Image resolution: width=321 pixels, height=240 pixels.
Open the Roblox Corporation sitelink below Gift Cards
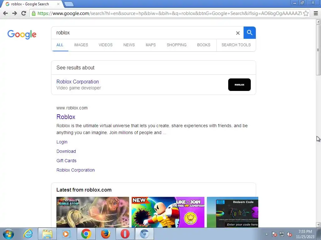pos(76,170)
